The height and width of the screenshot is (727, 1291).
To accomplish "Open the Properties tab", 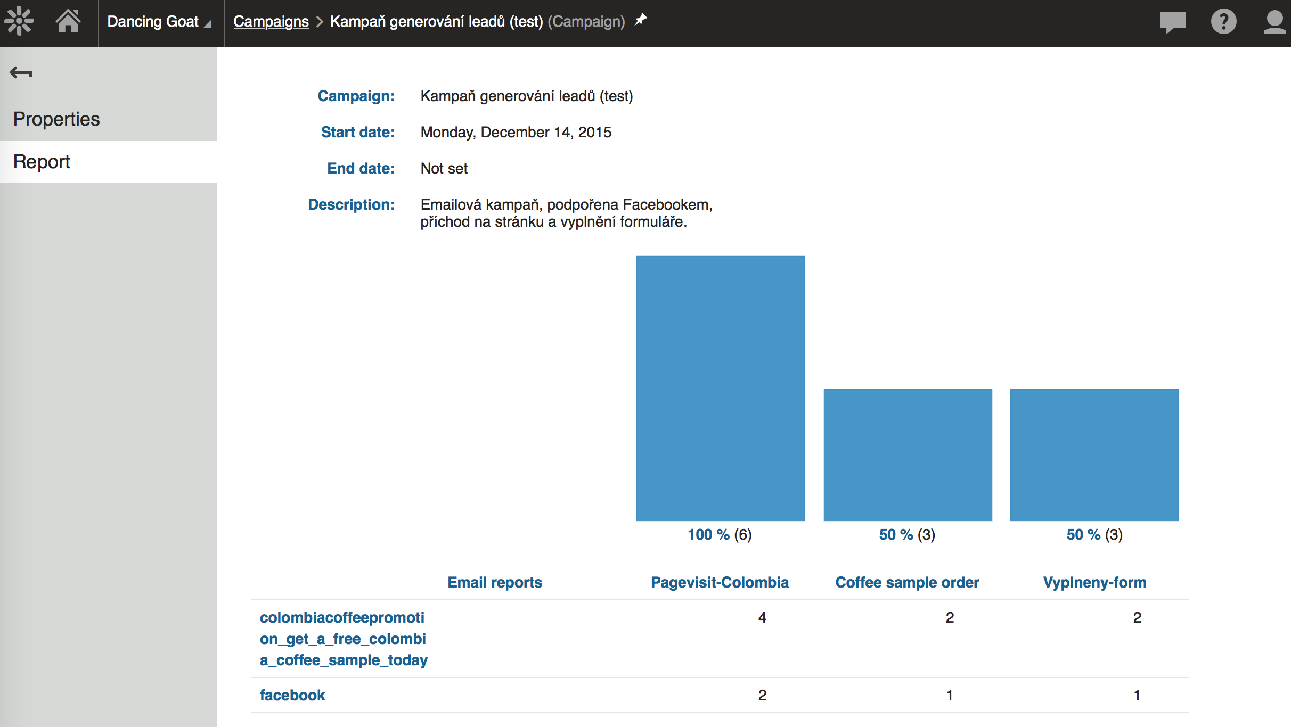I will coord(56,119).
